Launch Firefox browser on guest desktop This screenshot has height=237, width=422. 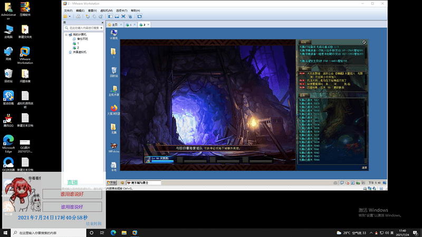[114, 110]
